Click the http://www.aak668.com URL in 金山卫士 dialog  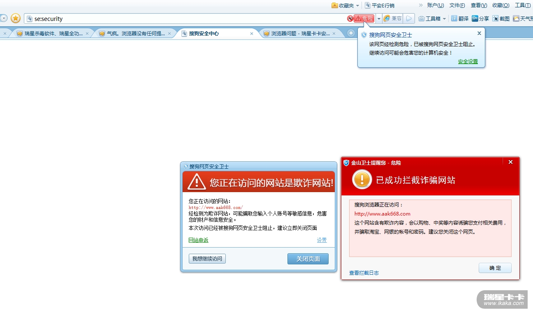coord(382,213)
